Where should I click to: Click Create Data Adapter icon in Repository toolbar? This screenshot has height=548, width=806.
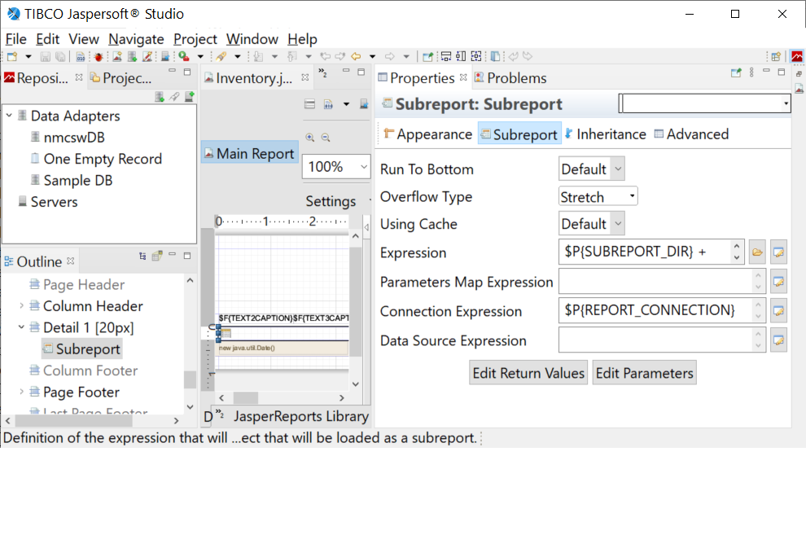pyautogui.click(x=160, y=97)
